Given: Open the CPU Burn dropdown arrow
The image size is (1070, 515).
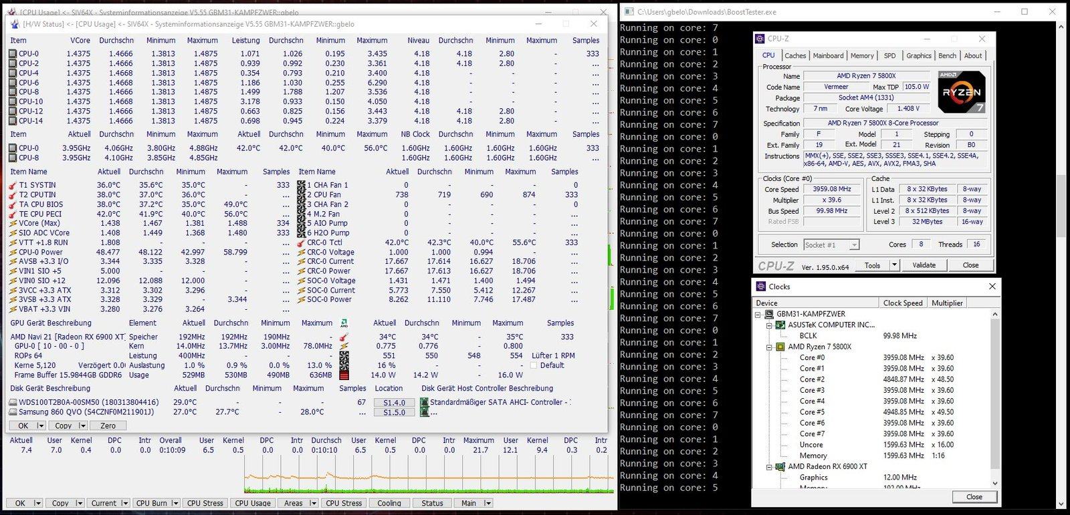Looking at the screenshot, I should pyautogui.click(x=175, y=503).
